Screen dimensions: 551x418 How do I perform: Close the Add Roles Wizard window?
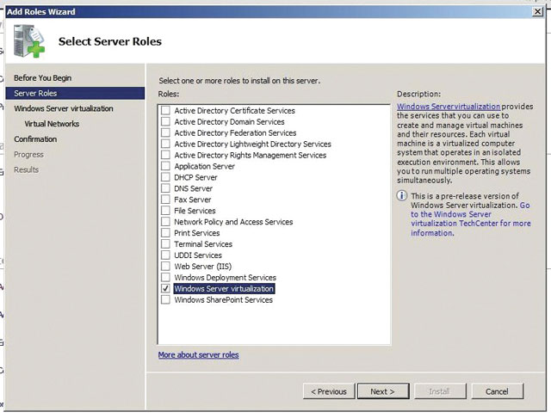click(538, 11)
